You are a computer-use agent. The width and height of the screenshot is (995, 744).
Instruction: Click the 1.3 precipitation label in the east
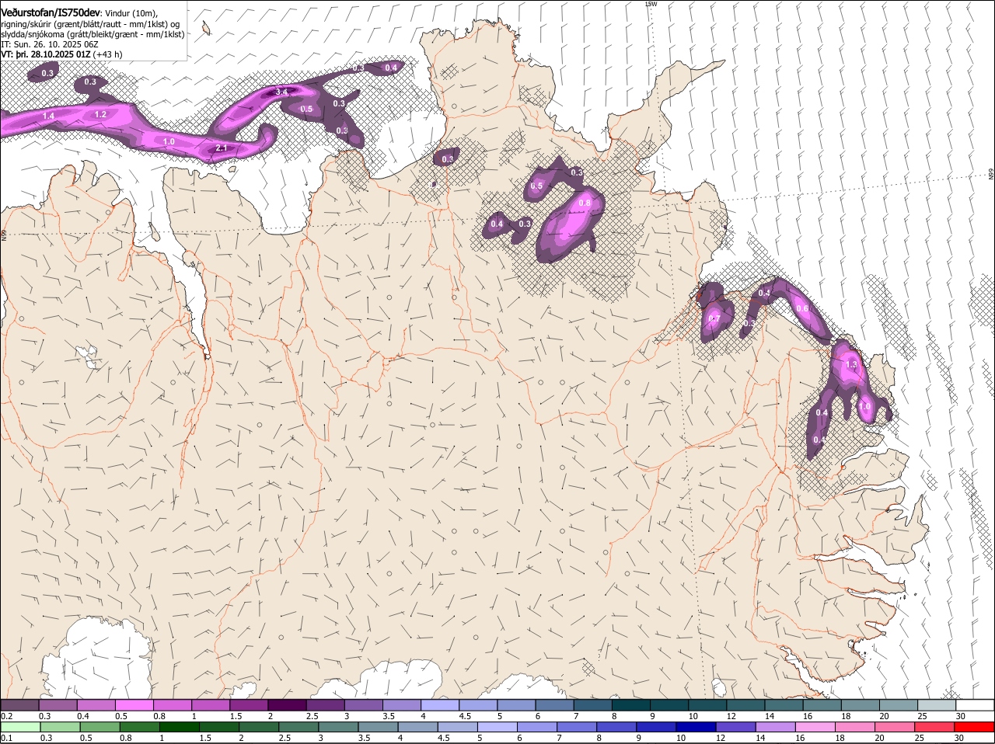pyautogui.click(x=851, y=364)
